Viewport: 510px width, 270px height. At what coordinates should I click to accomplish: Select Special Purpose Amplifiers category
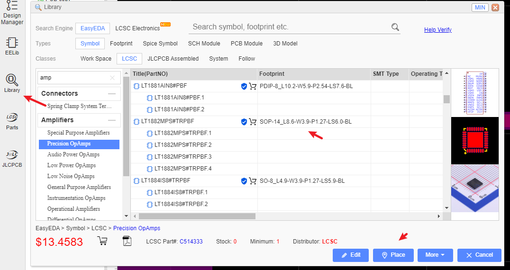78,133
